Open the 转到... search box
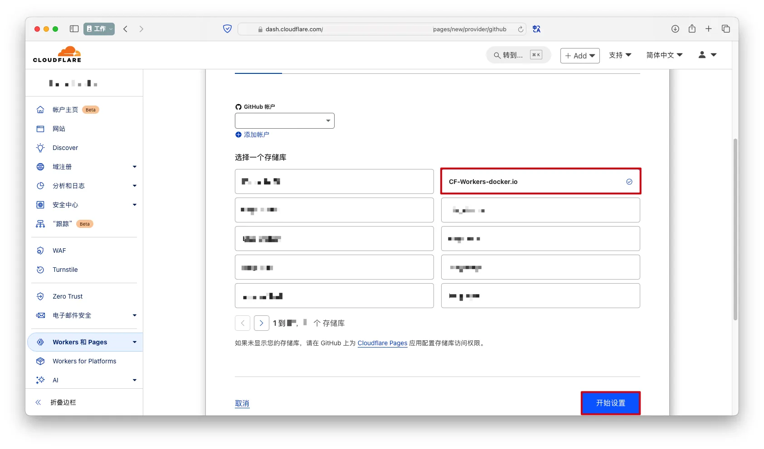The width and height of the screenshot is (764, 449). click(518, 55)
